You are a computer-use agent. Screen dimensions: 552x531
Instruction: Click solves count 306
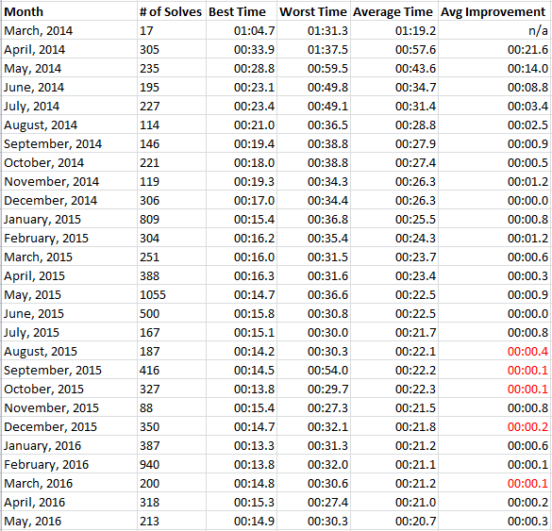coord(172,200)
